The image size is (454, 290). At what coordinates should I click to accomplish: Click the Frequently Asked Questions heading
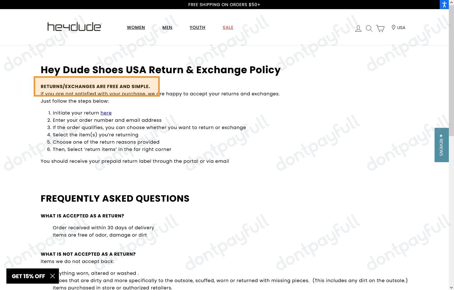tap(115, 199)
